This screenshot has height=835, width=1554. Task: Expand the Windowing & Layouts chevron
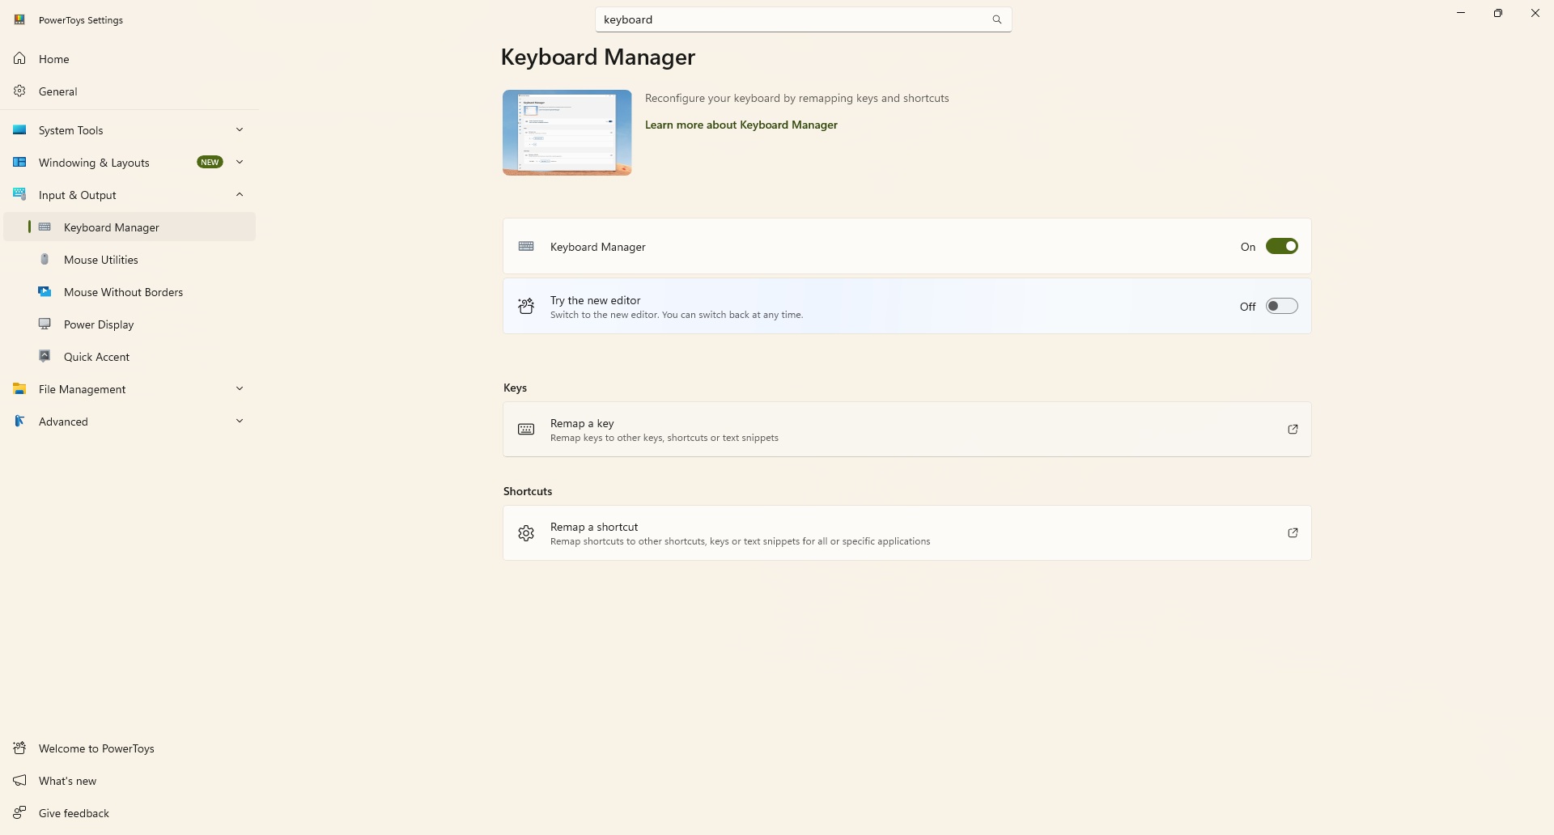click(240, 163)
